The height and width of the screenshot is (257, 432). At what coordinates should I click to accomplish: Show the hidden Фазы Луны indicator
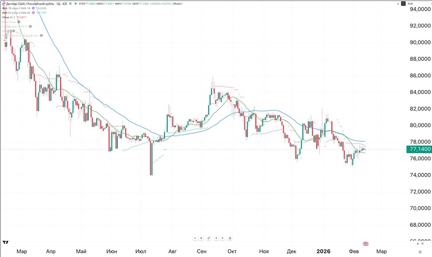[19, 22]
